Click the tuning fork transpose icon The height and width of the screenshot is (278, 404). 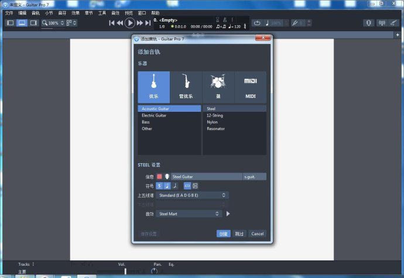(295, 23)
